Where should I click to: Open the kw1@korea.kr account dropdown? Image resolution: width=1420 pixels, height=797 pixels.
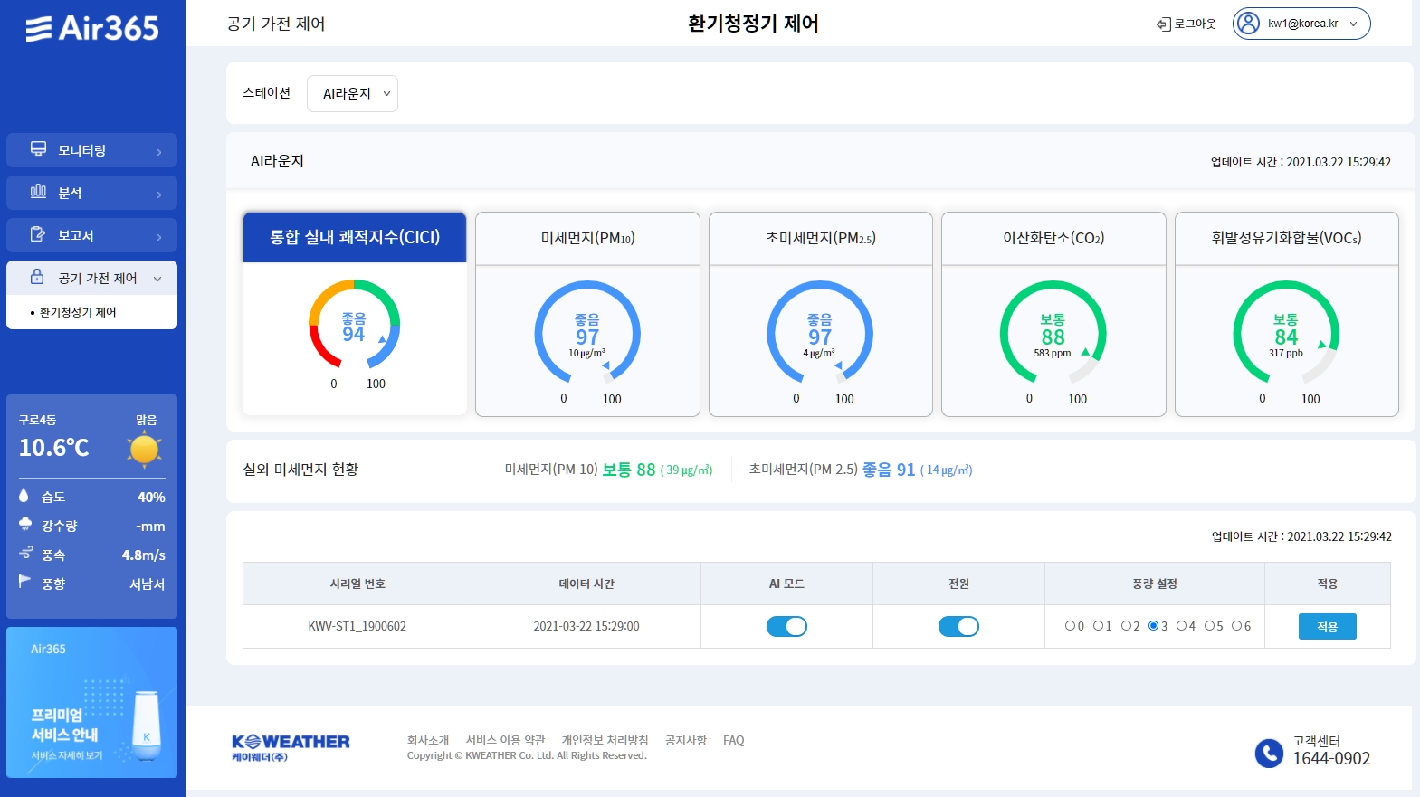(x=1353, y=24)
